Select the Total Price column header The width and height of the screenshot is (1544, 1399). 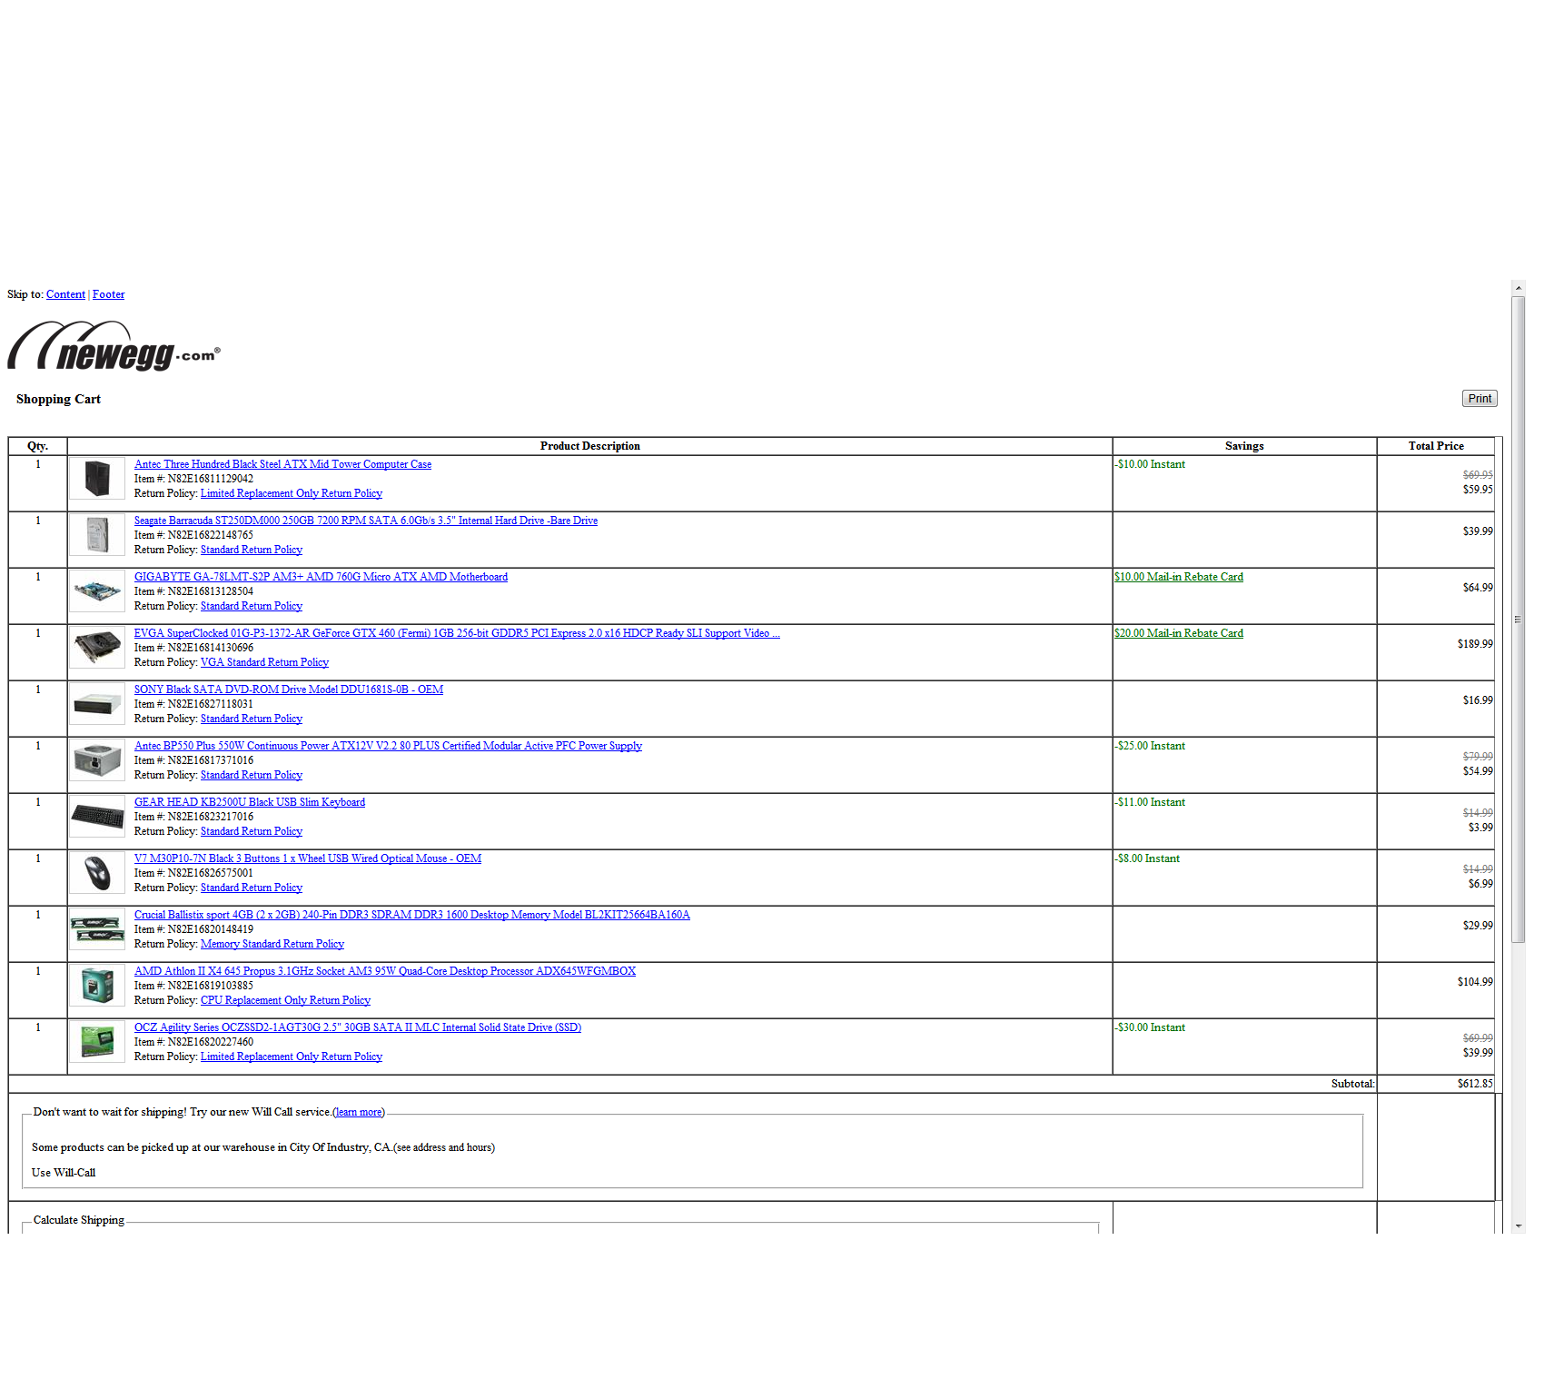(1436, 446)
